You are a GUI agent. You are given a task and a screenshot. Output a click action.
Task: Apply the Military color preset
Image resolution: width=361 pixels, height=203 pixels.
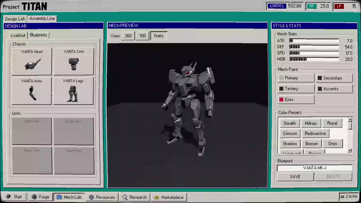click(311, 123)
